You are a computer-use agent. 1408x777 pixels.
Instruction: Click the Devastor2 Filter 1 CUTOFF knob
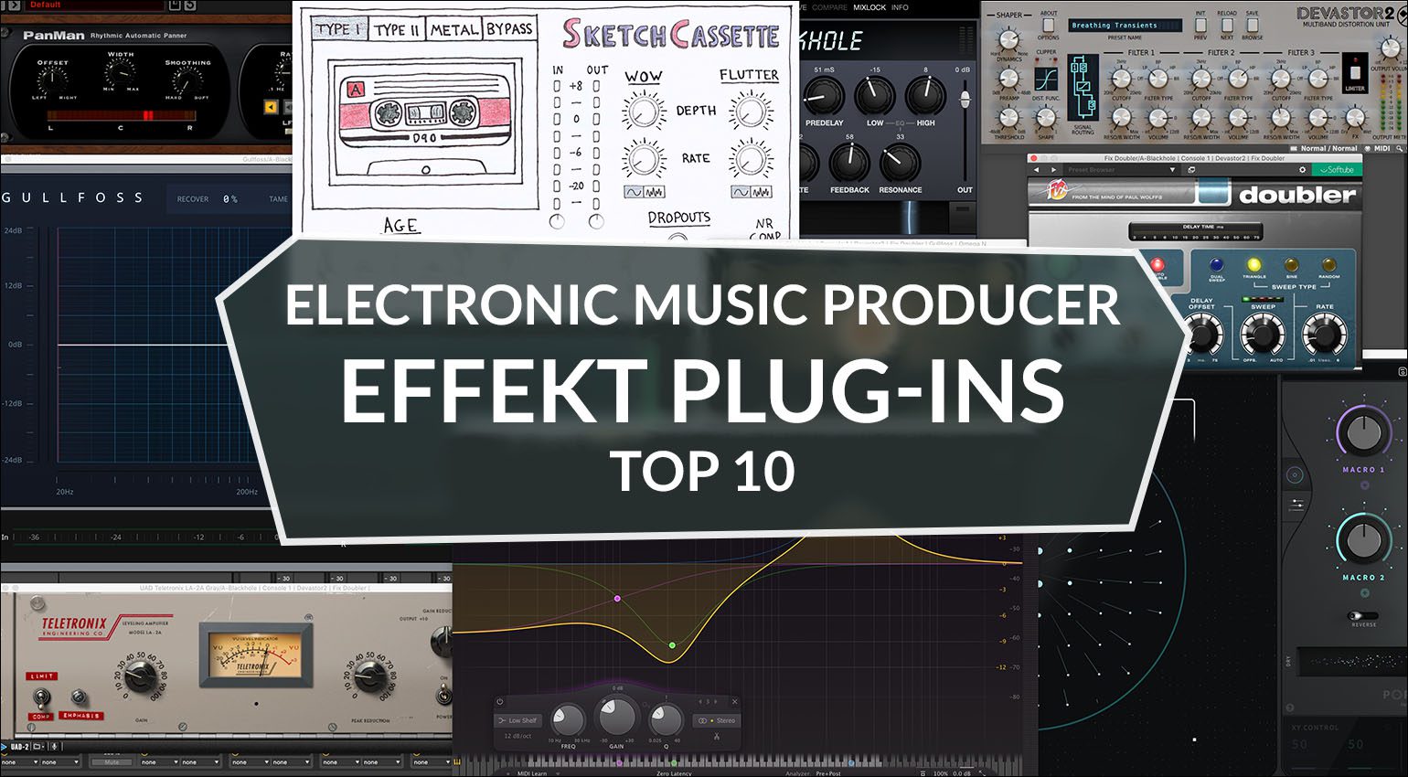point(1120,80)
